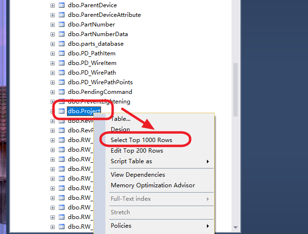The width and height of the screenshot is (308, 234).
Task: Expand the dbo.PD_WirePathPoints table node
Action: click(52, 82)
